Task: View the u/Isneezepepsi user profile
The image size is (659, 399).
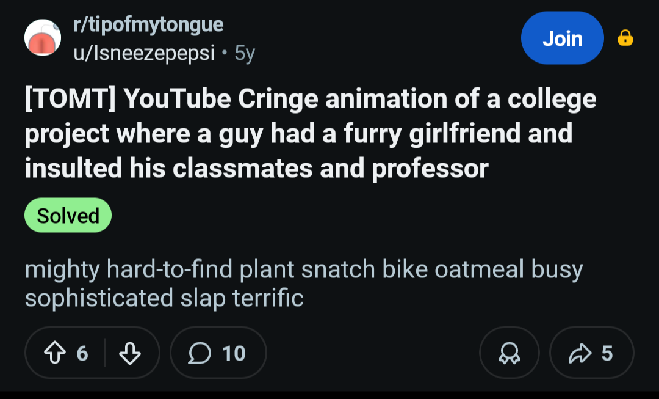Action: (144, 54)
